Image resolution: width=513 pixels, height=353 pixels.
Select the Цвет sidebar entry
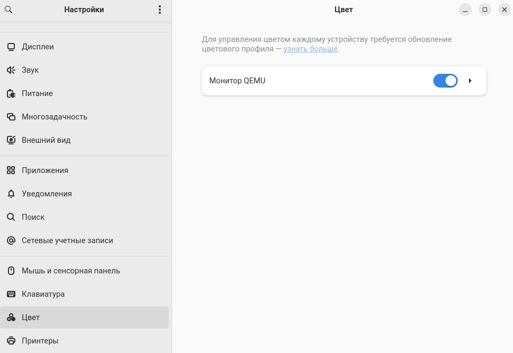pyautogui.click(x=84, y=317)
